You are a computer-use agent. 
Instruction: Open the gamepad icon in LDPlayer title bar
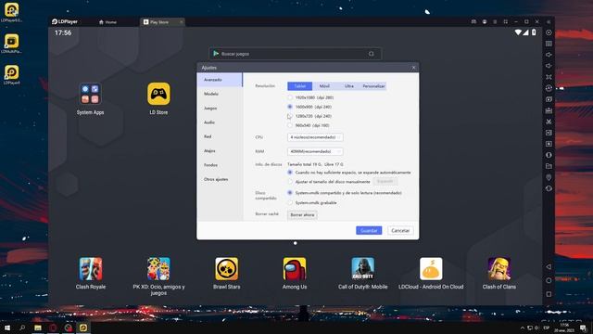coord(473,22)
